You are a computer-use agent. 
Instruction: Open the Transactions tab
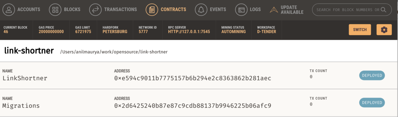(121, 10)
